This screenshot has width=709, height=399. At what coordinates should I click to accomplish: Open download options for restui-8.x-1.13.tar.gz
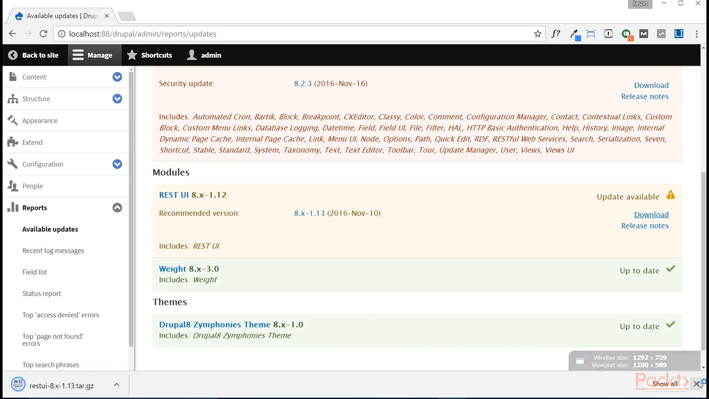click(x=117, y=385)
